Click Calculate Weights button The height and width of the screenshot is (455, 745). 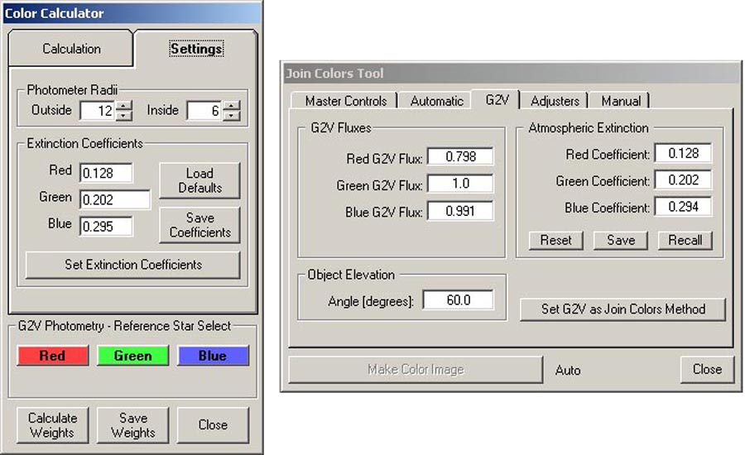pos(52,425)
